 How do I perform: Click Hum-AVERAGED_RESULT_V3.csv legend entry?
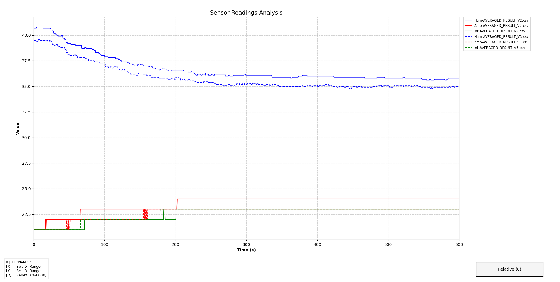(x=501, y=37)
